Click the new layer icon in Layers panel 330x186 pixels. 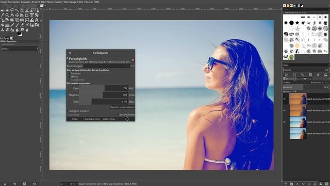click(x=286, y=184)
